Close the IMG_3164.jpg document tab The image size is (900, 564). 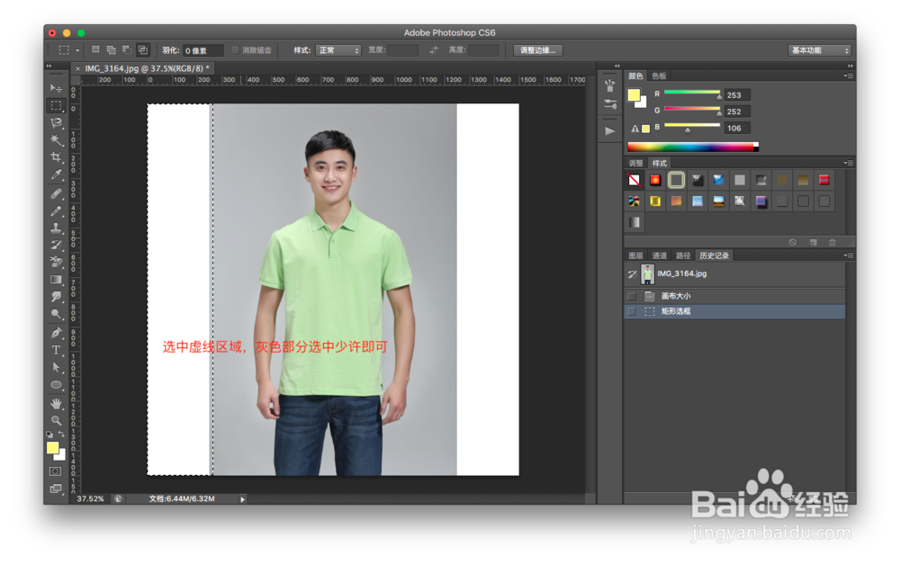(77, 68)
